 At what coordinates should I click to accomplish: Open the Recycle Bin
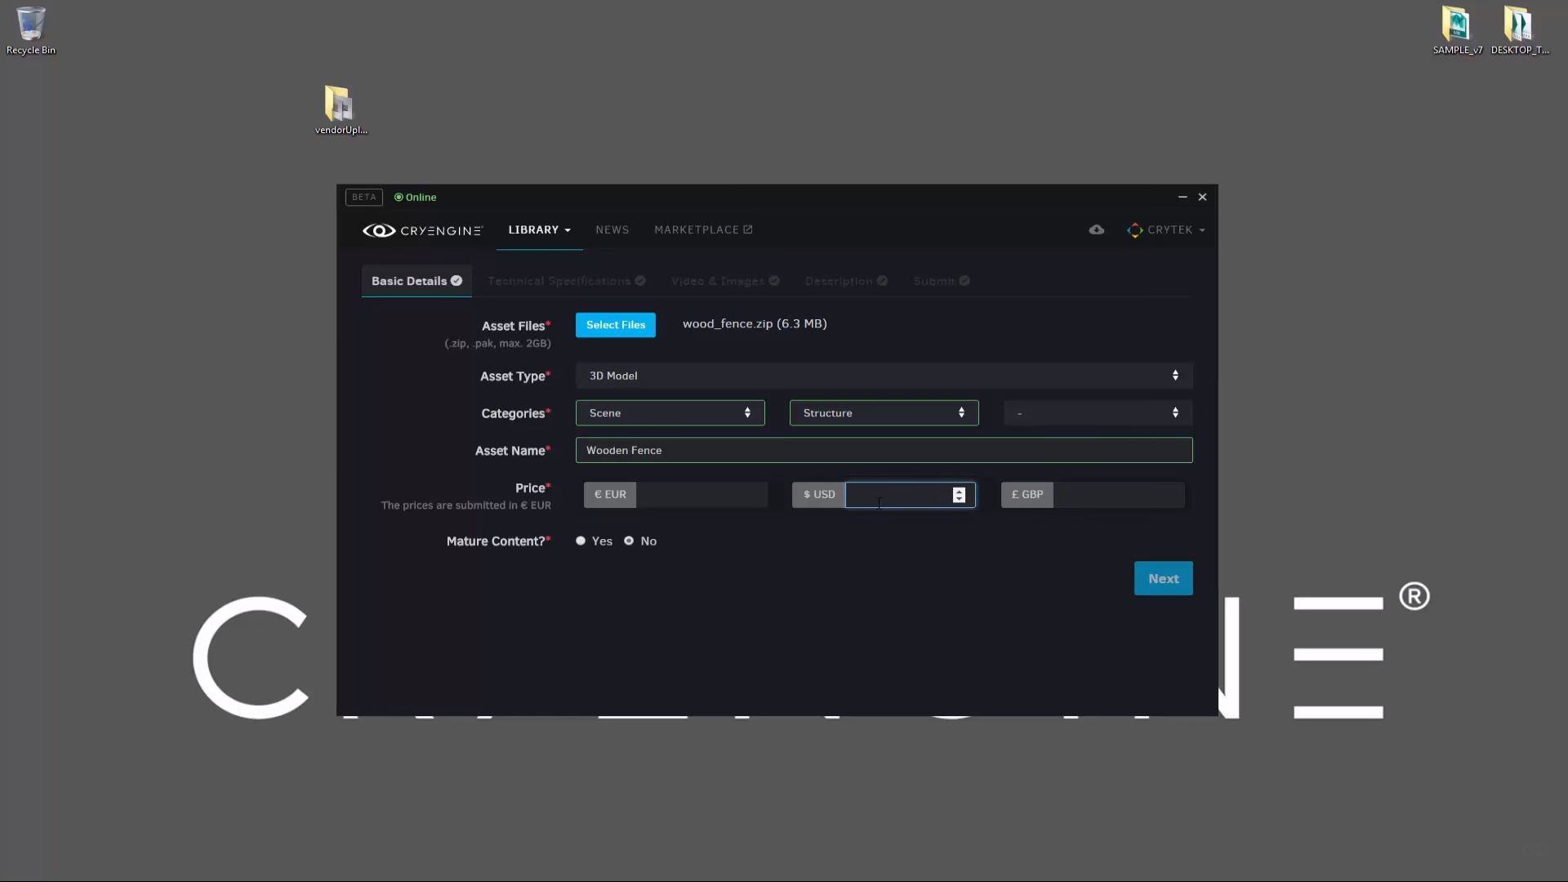[30, 24]
